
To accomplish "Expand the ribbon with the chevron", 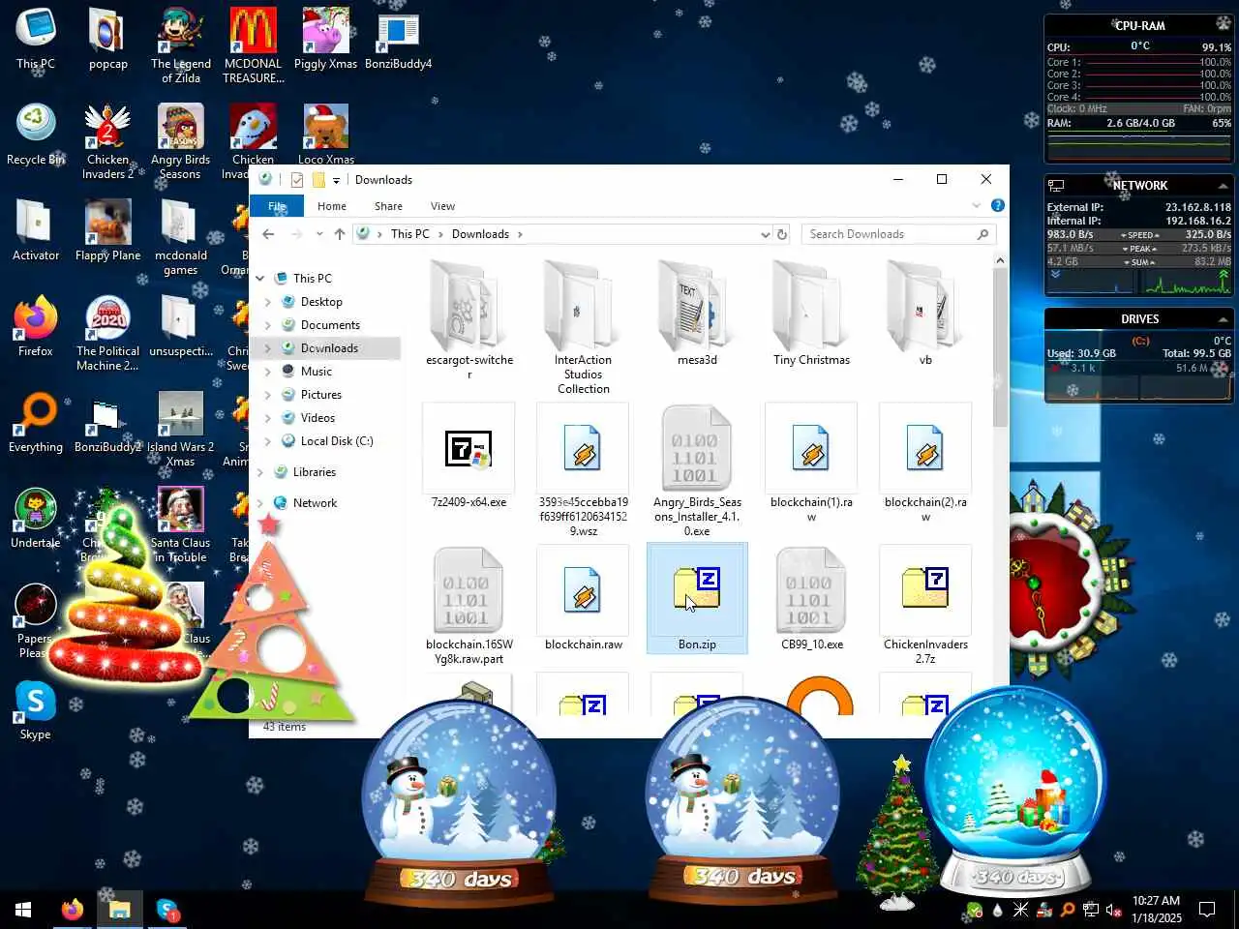I will (976, 205).
